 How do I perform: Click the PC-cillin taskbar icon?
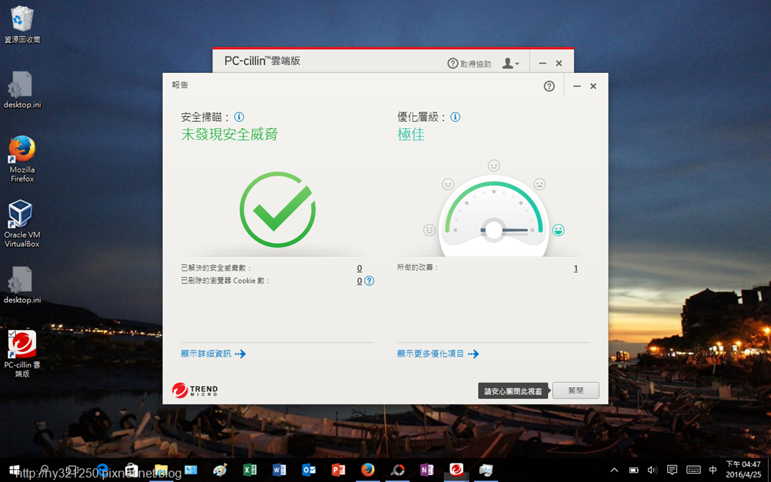point(456,470)
